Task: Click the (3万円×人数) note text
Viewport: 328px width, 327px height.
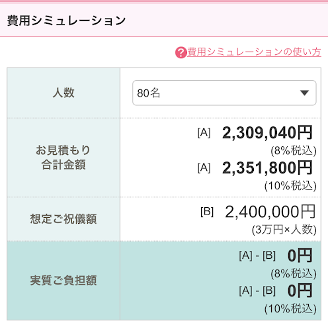Action: pos(284,230)
